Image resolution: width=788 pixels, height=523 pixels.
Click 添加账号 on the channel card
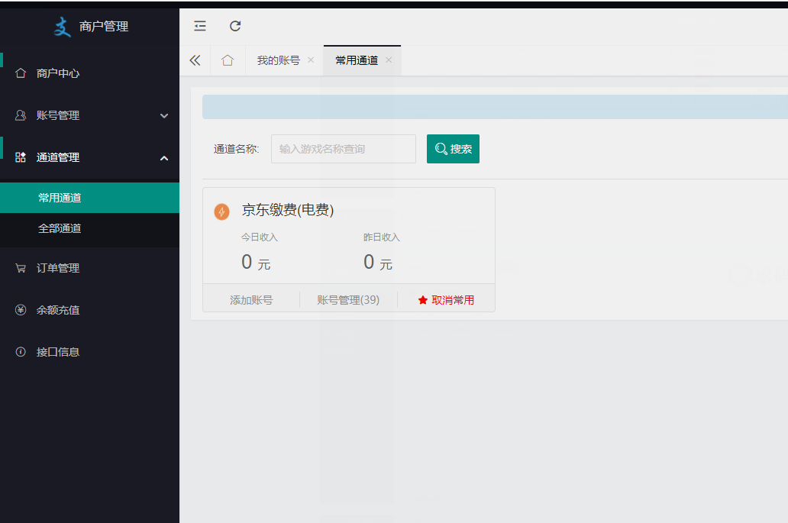pos(251,300)
